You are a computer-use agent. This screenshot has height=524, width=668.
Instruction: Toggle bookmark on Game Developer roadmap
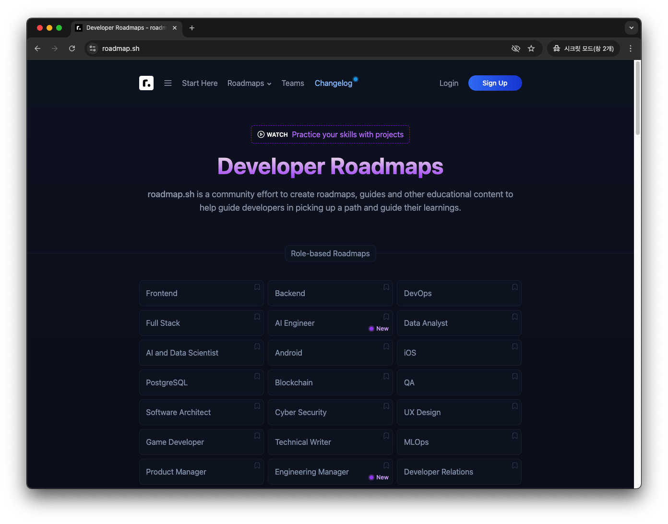257,436
